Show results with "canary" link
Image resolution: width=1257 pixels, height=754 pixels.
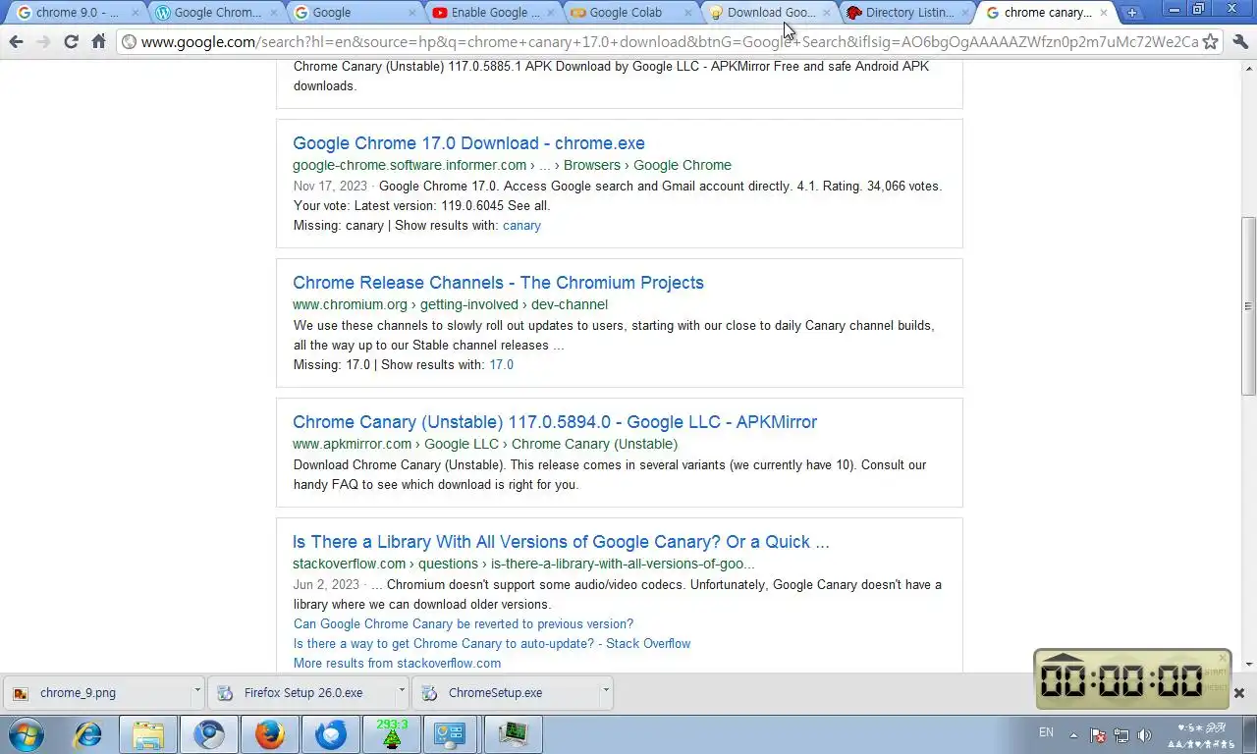pos(521,226)
